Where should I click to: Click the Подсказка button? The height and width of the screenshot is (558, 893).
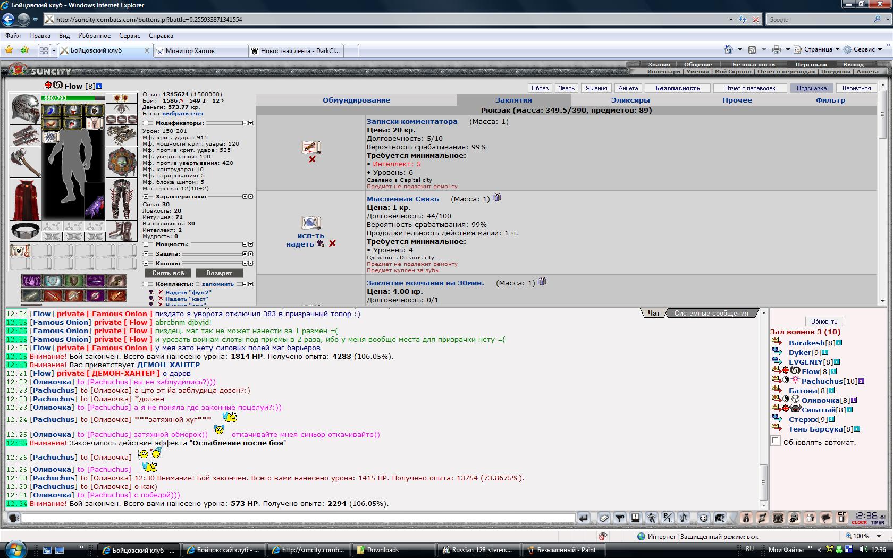click(x=811, y=88)
